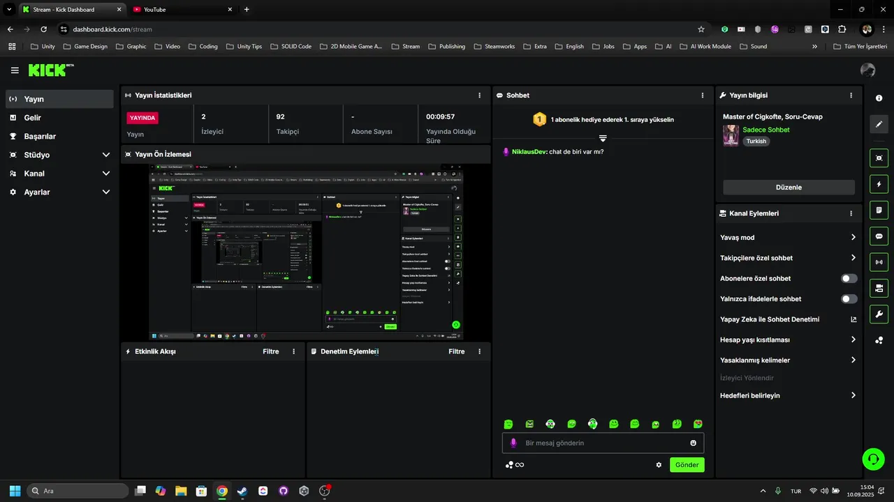
Task: Click NiklausDev username in chat
Action: point(529,152)
